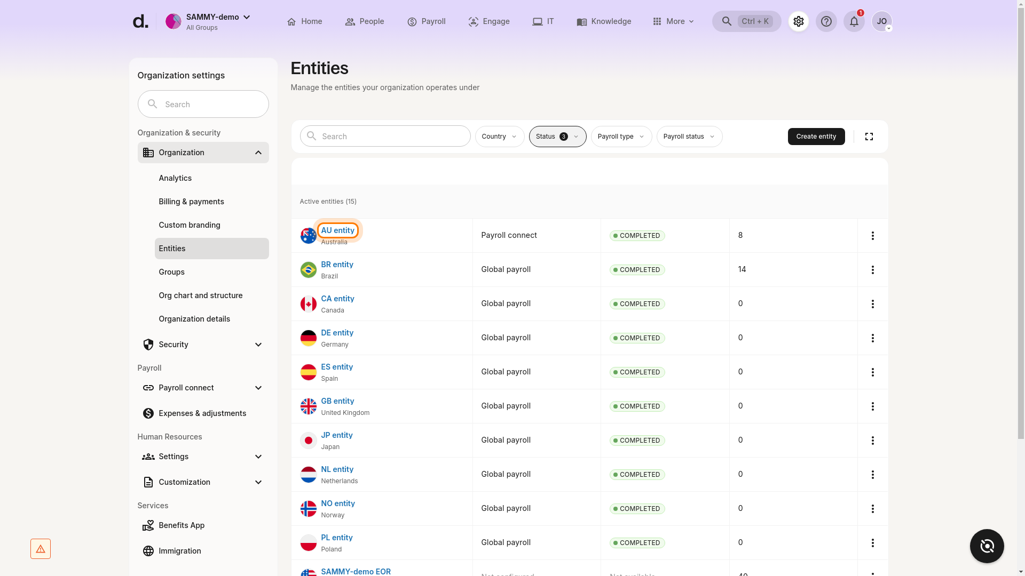Click the Australia flag icon
Image resolution: width=1025 pixels, height=576 pixels.
(x=308, y=236)
